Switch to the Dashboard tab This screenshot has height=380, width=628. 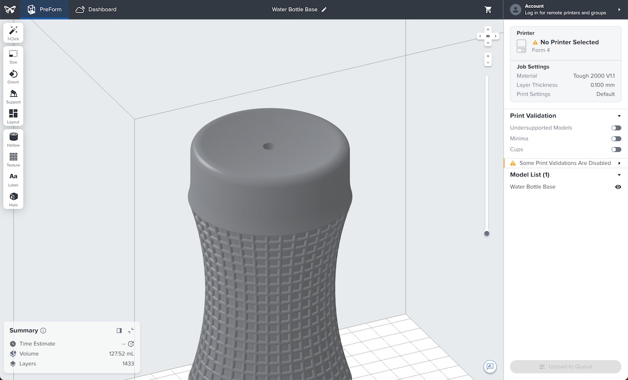coord(96,9)
